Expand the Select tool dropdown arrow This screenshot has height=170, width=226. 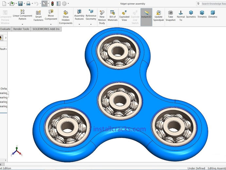[x=48, y=4]
